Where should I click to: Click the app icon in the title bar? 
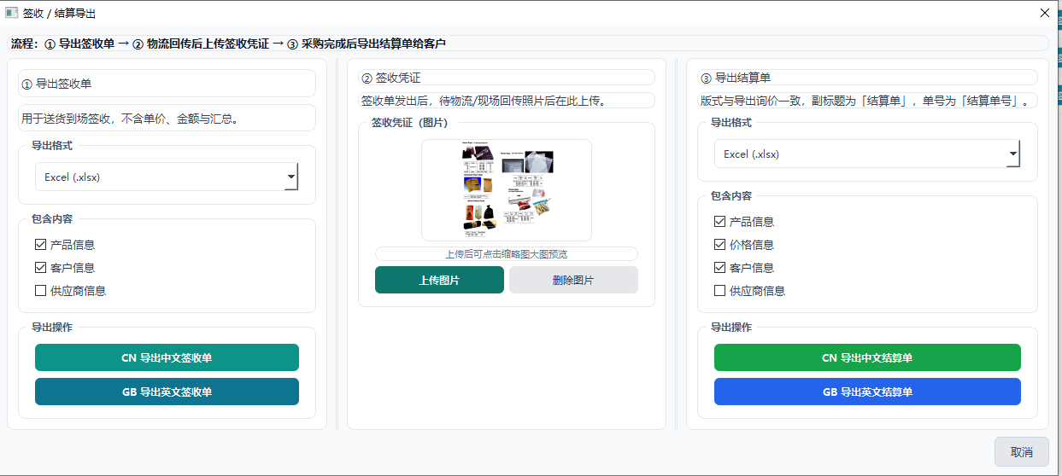(x=11, y=13)
